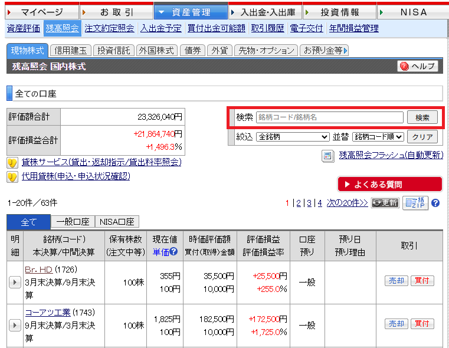Click the 検索 search button

[422, 117]
